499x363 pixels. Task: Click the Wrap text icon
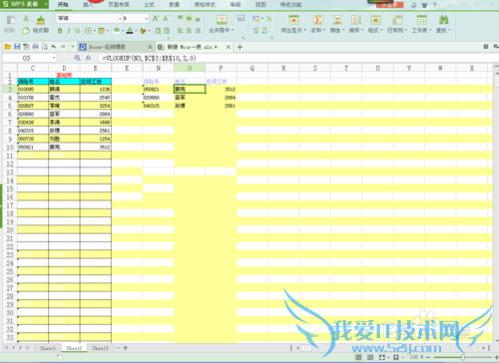pyautogui.click(x=242, y=18)
